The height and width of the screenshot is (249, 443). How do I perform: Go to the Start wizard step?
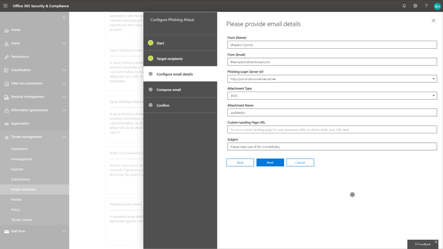tap(180, 43)
